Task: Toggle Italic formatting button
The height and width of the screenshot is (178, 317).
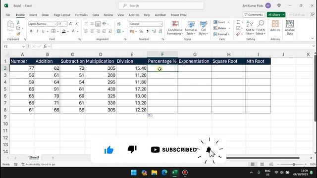Action: coord(37,31)
